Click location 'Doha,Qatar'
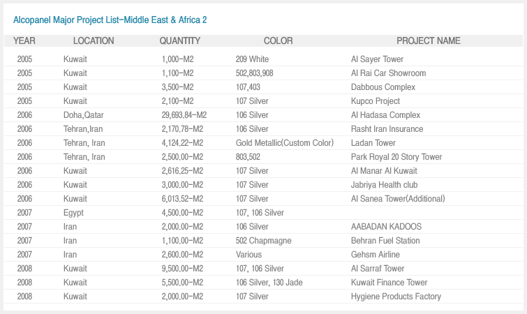 point(83,115)
